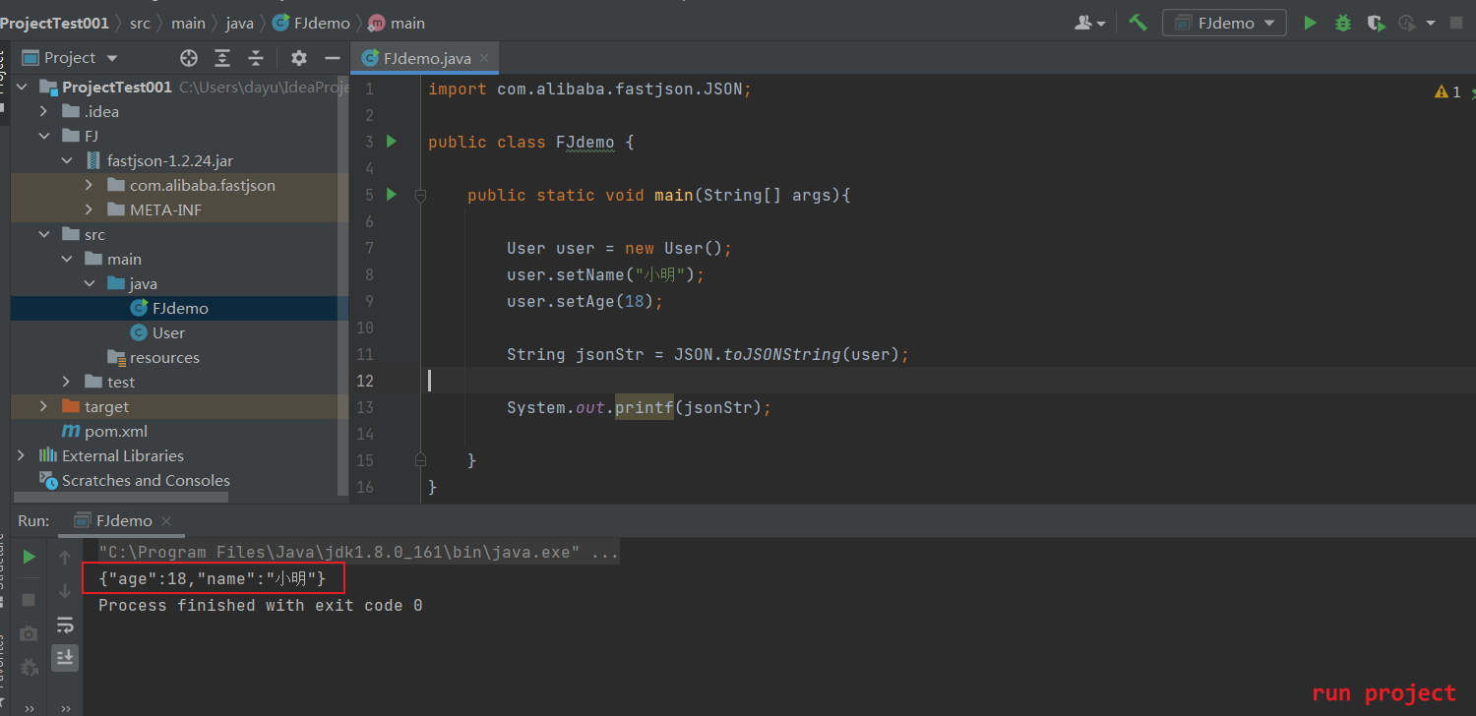Open dropdown arrow next to profiler icon

pos(1430,24)
